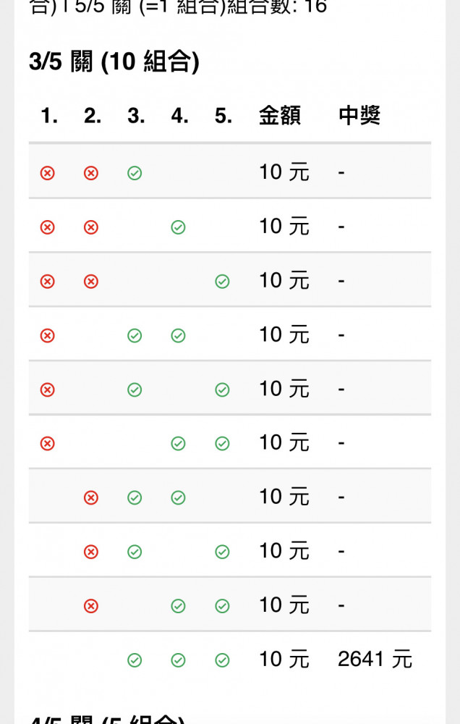Click red cross in column 2 of third row

coord(91,281)
